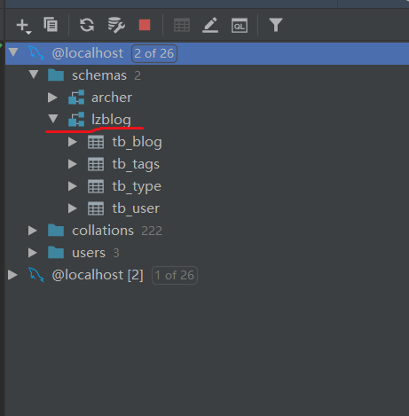The height and width of the screenshot is (416, 409).
Task: Click the '1 of 26' schema selector badge
Action: point(175,276)
